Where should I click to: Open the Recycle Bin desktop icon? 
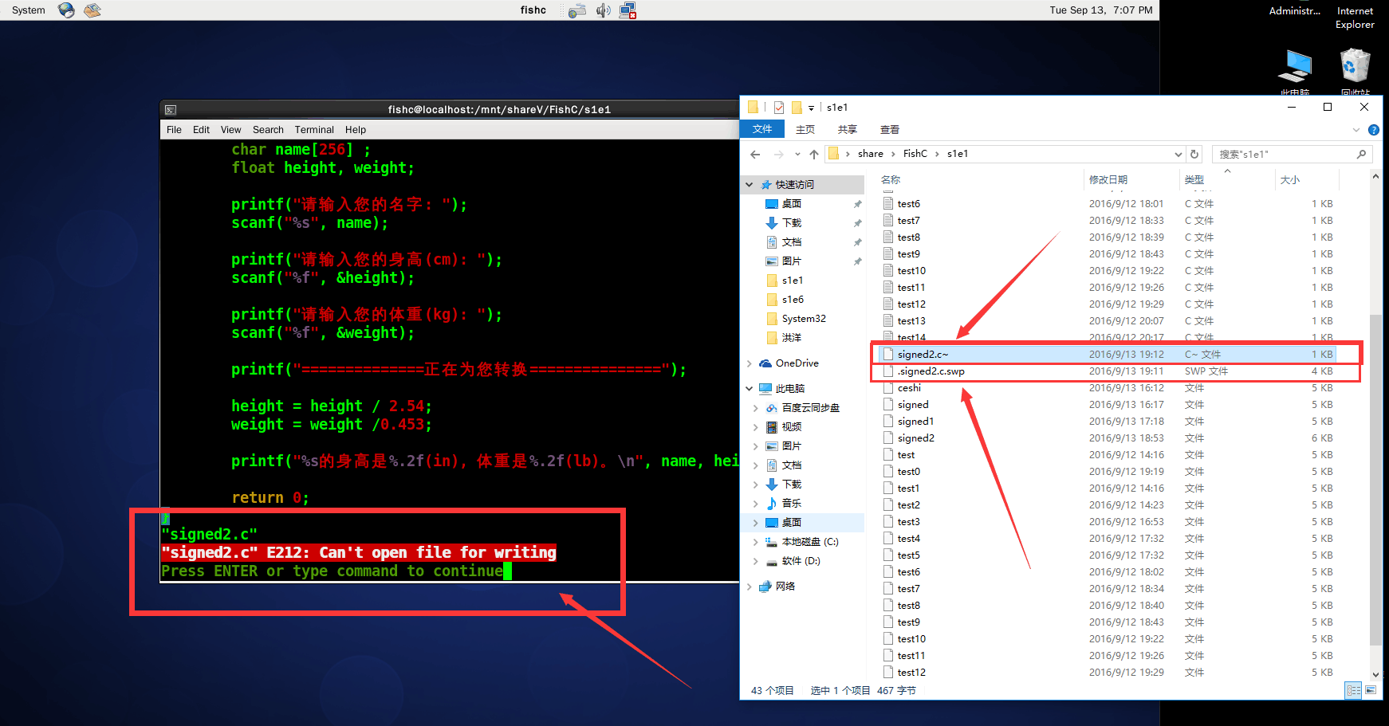1355,72
